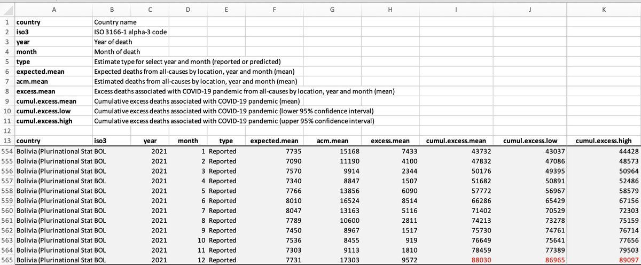Select row 13 header number
This screenshot has height=265, width=641.
click(x=7, y=141)
